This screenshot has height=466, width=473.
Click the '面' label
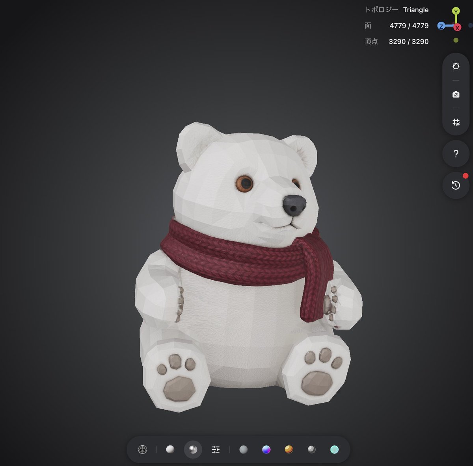point(368,26)
